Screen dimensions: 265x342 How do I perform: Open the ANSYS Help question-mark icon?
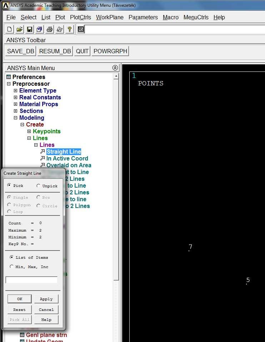pyautogui.click(x=70, y=29)
